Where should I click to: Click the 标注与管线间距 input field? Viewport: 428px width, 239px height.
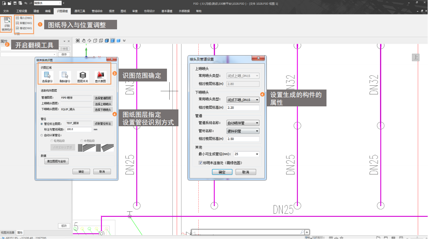(x=79, y=129)
